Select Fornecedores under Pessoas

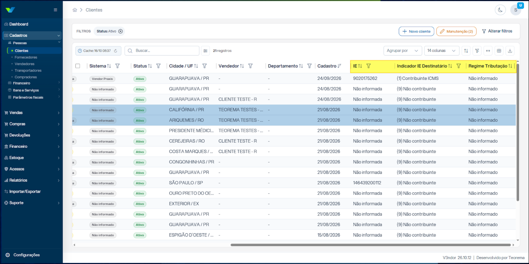(26, 57)
